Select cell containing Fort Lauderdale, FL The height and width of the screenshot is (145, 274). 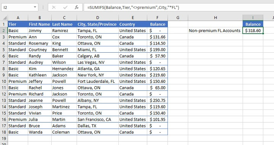(97, 81)
